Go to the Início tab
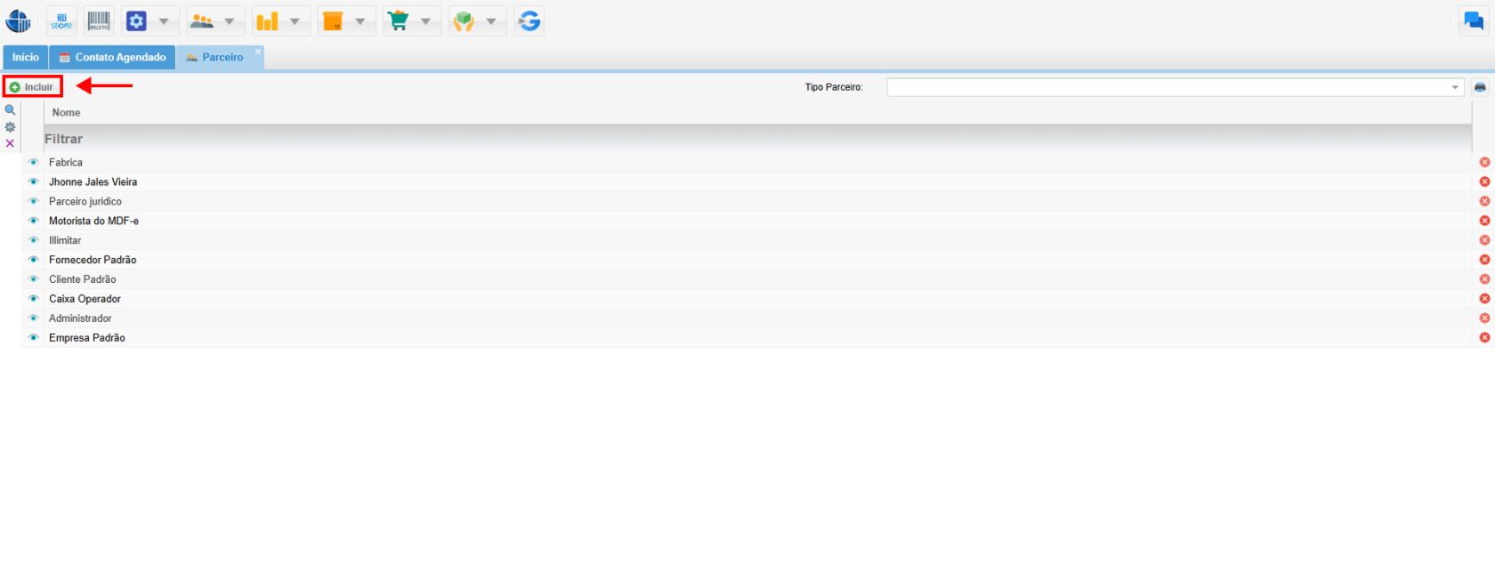This screenshot has height=572, width=1495. click(x=25, y=58)
